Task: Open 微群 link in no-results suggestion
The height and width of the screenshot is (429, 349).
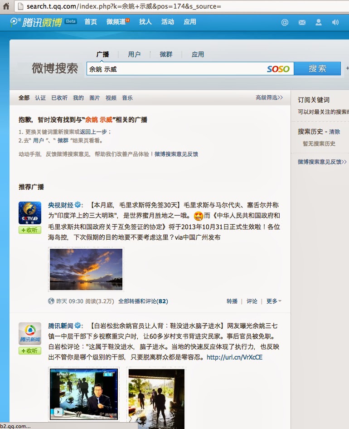Action: point(63,141)
